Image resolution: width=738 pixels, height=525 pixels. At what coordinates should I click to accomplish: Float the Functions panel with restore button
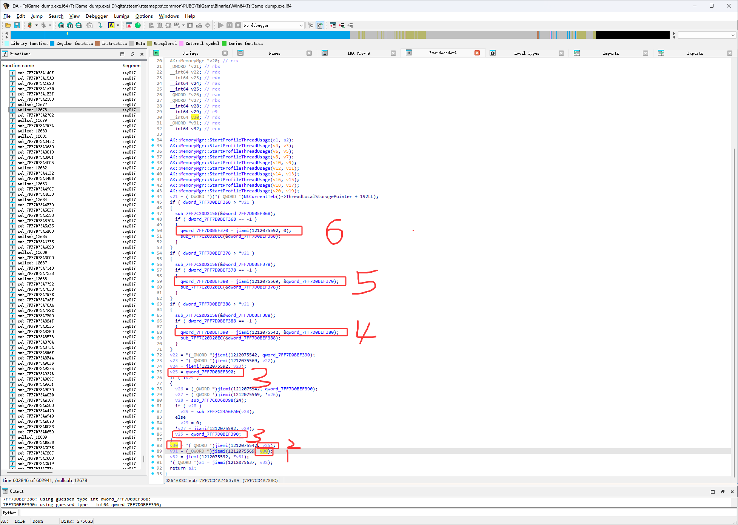(132, 54)
